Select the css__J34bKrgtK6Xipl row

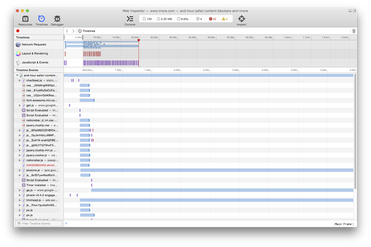tap(39, 86)
